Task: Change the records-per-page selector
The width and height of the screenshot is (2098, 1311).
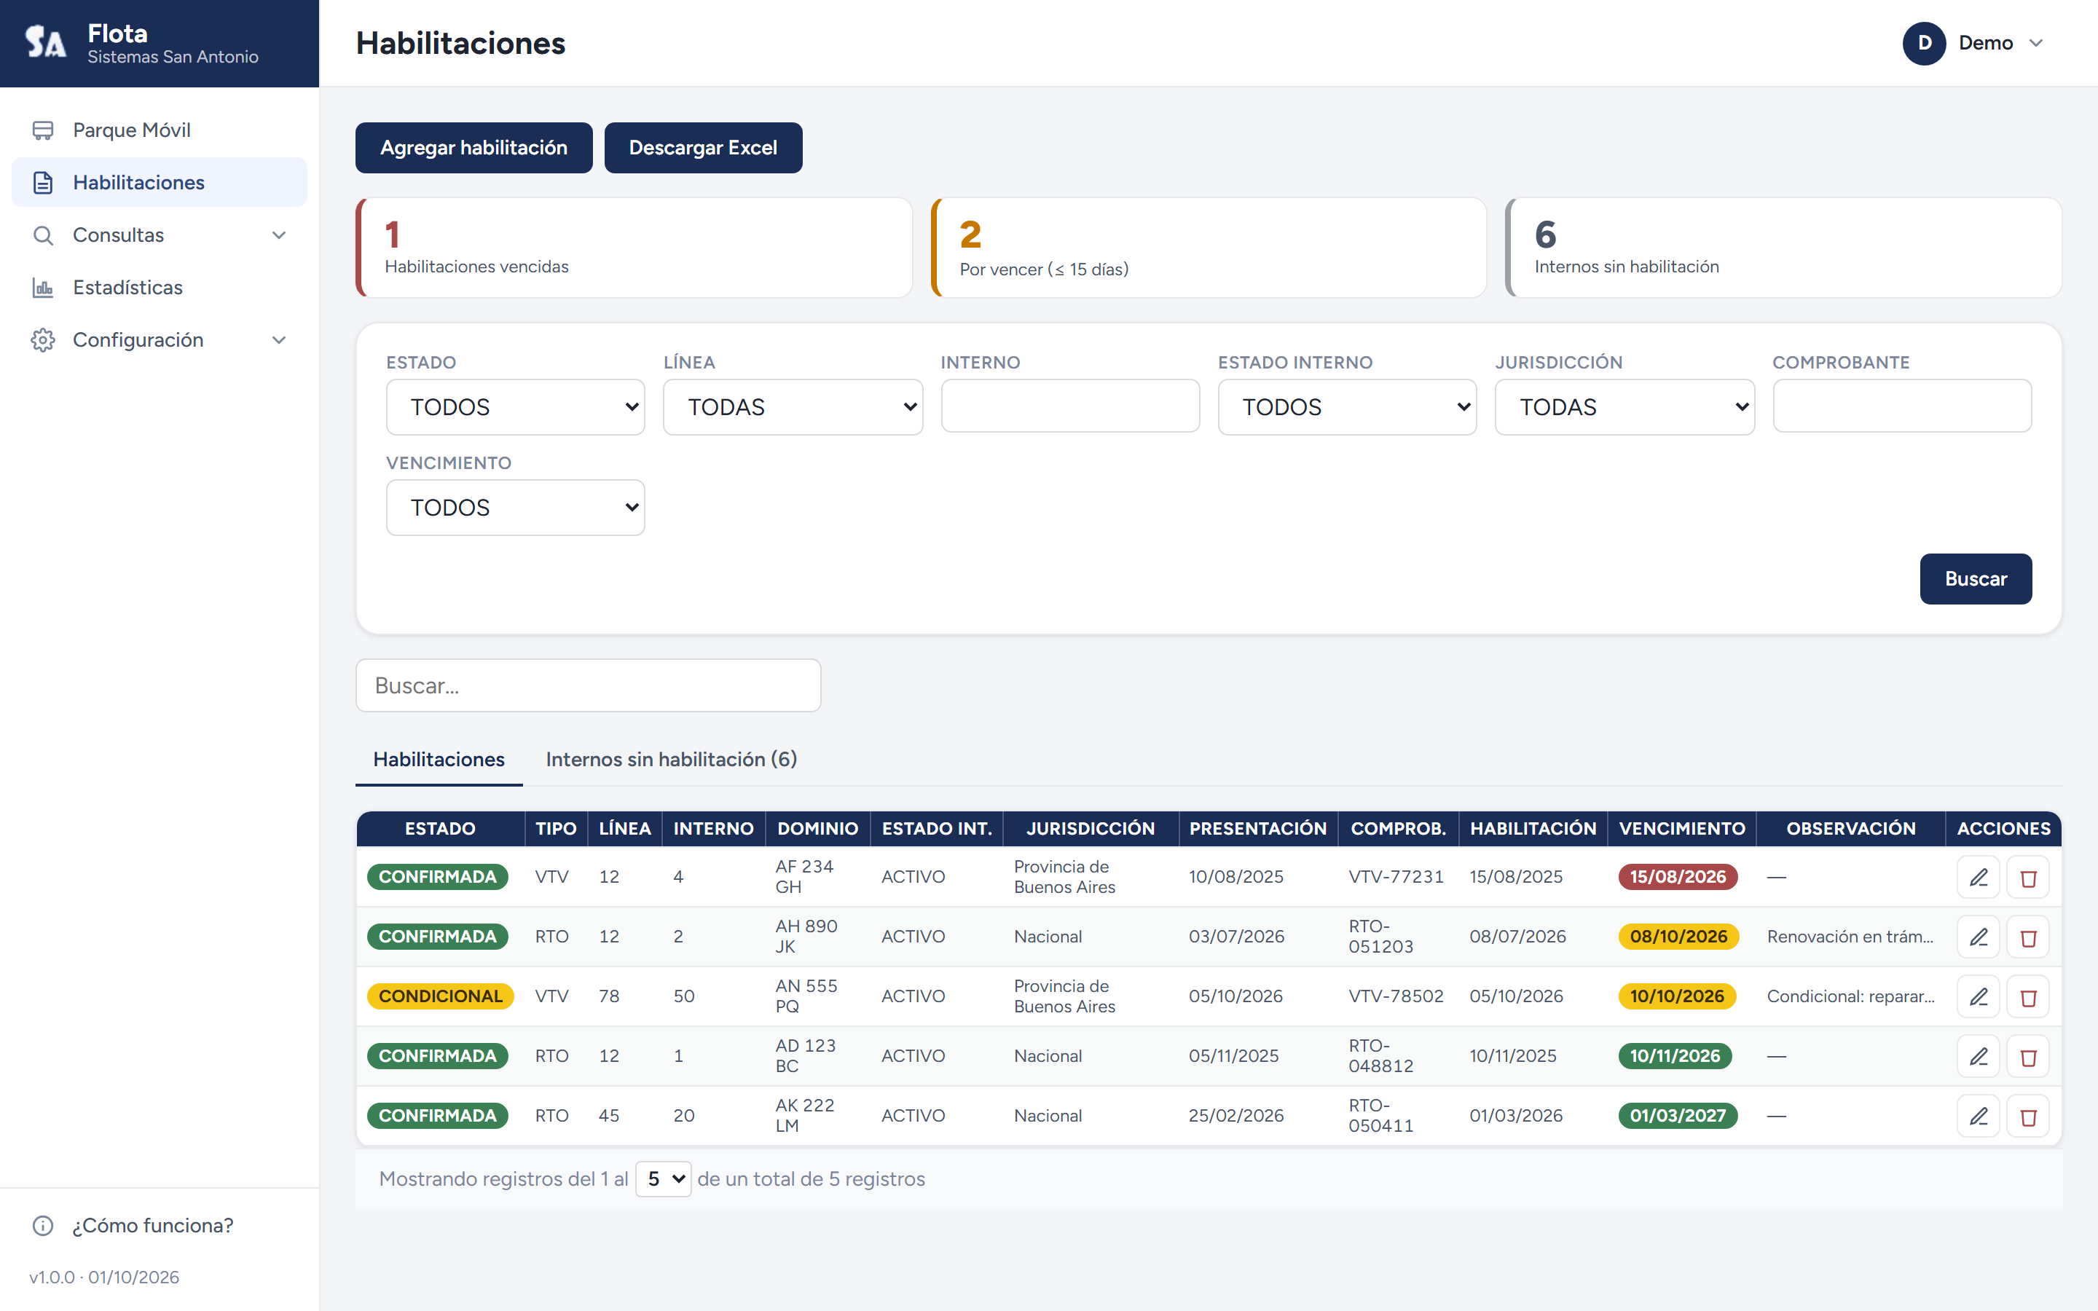Action: tap(663, 1179)
